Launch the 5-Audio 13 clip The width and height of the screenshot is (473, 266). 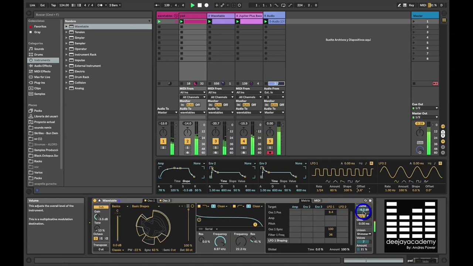(266, 21)
